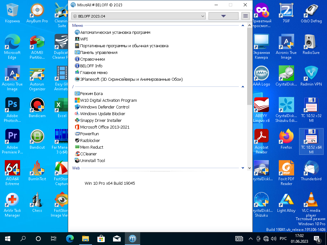327x245 pixels.
Task: Select Mem Reduct item
Action: [89, 147]
